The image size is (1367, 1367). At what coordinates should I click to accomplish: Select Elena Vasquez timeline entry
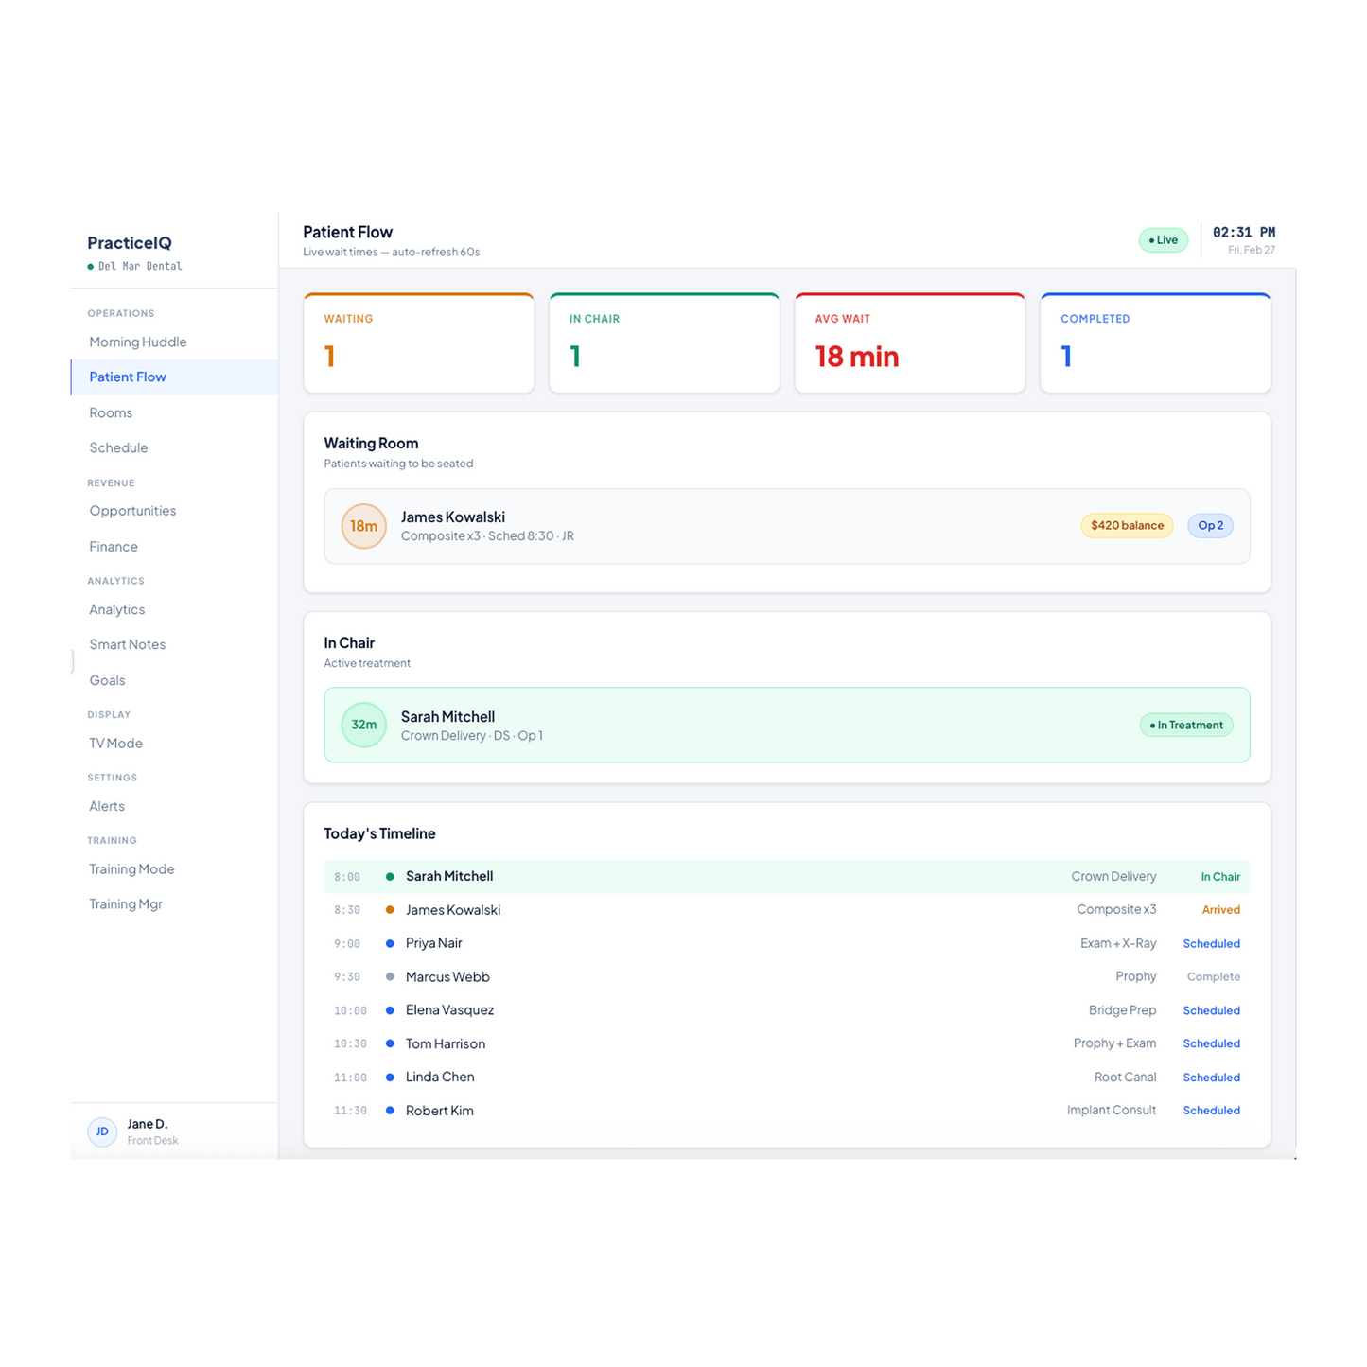coord(787,1010)
